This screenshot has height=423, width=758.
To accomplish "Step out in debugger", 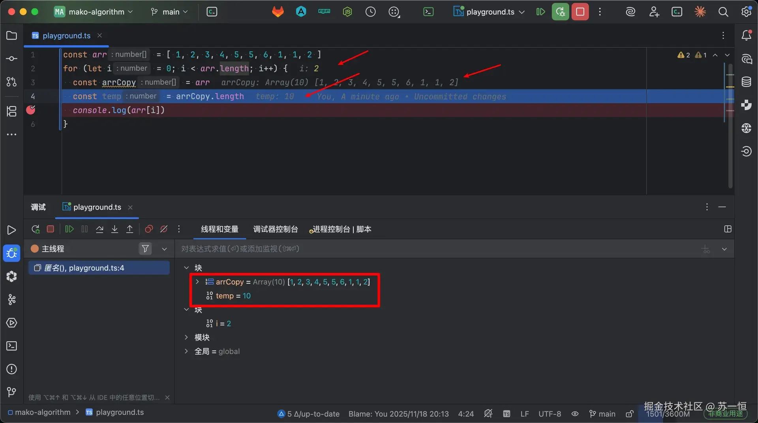I will pos(129,229).
